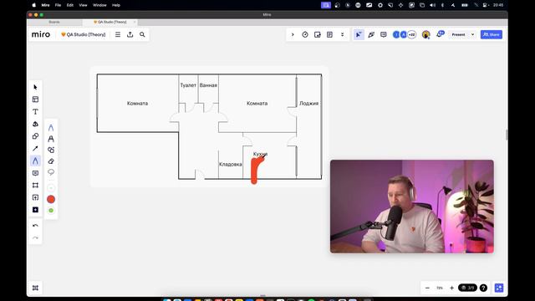Zoom out with the minus button
This screenshot has height=301, width=535.
427,288
